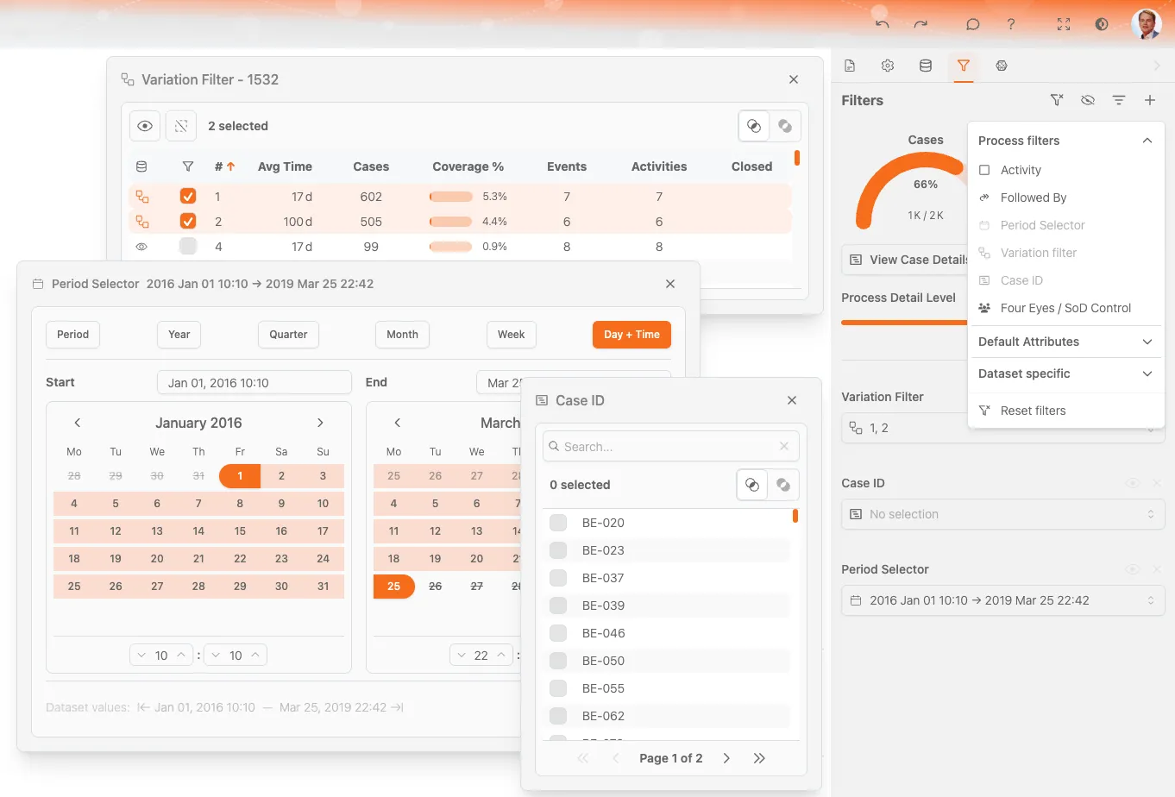Screen dimensions: 1175x797
Task: Uncheck variation 1 checkbox
Action: [x=187, y=197]
